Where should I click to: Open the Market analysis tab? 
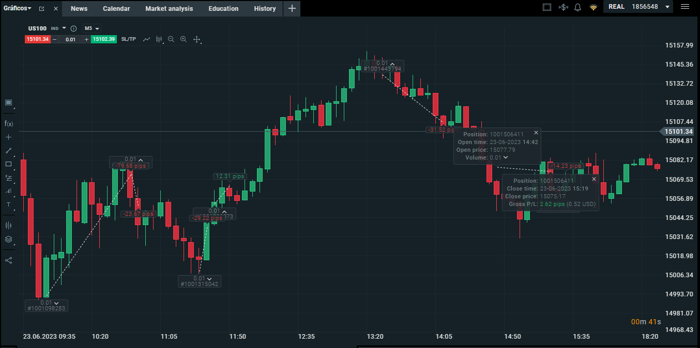coord(169,8)
